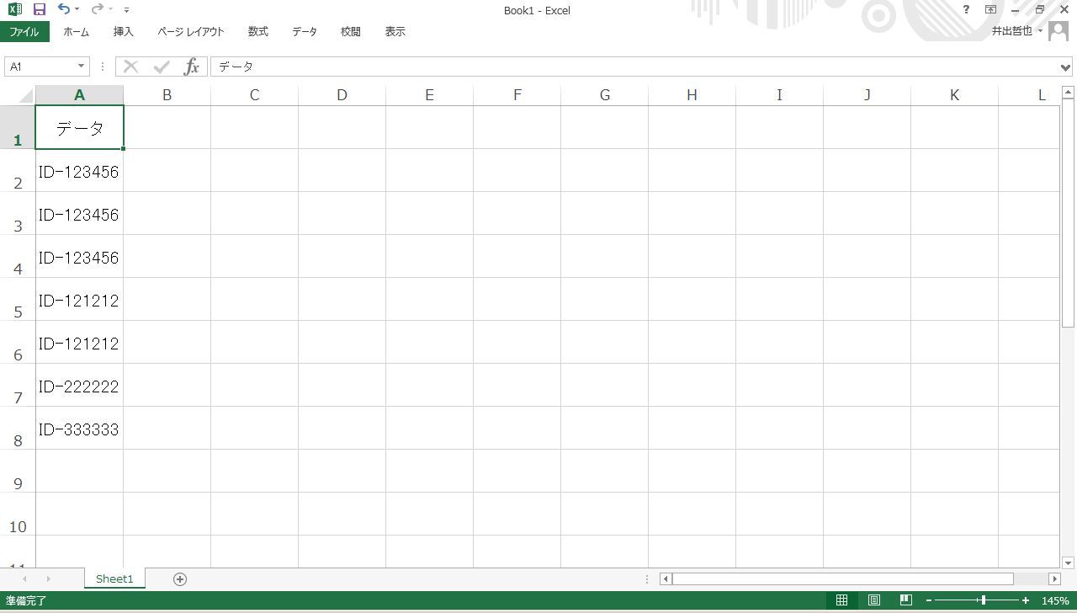Open Ribbon Display Options icon

(990, 9)
